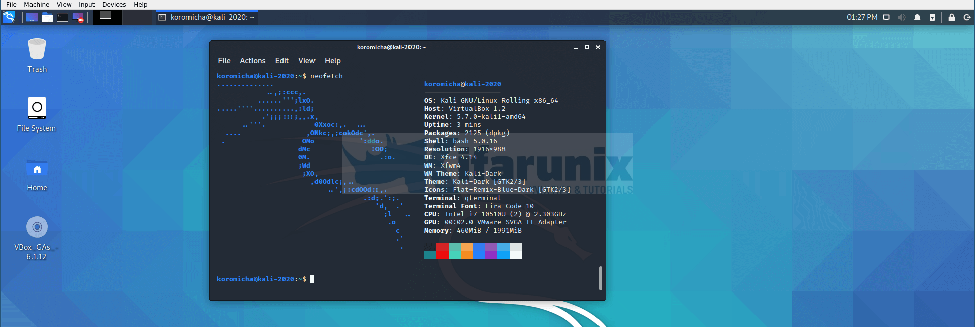Open the terminal Help menu

click(x=333, y=61)
